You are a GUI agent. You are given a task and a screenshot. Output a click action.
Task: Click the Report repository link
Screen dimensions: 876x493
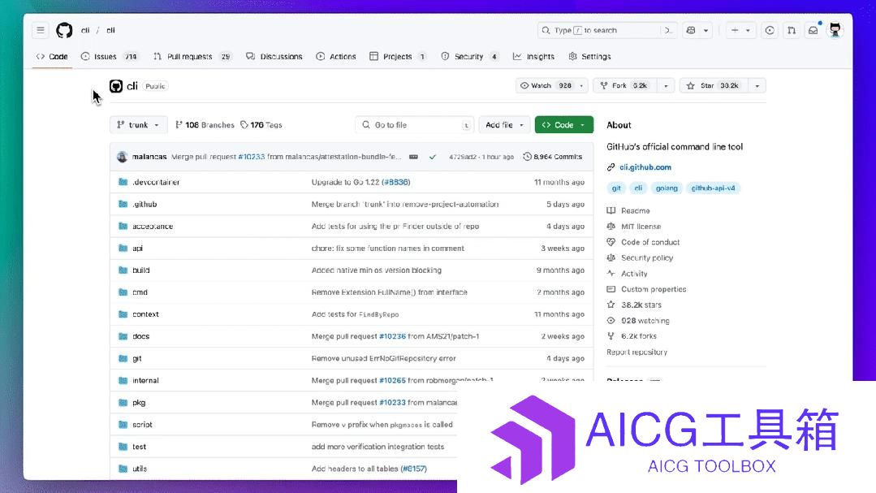click(637, 352)
